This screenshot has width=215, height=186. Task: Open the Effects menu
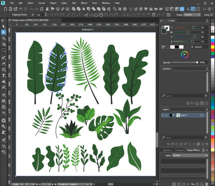point(84,3)
